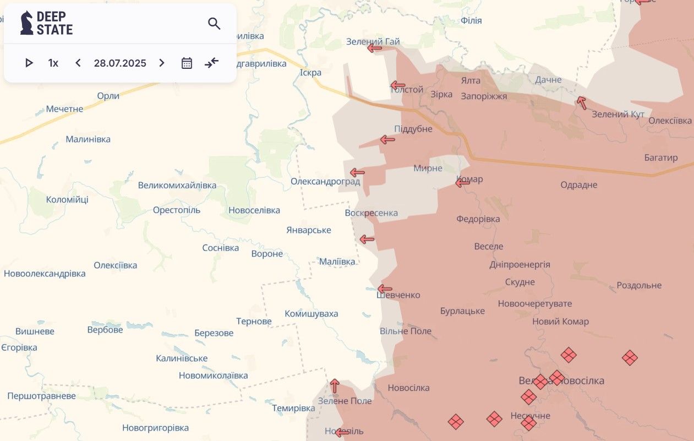This screenshot has height=441, width=694.
Task: Click attack arrow above Шевченко
Action: pos(385,289)
